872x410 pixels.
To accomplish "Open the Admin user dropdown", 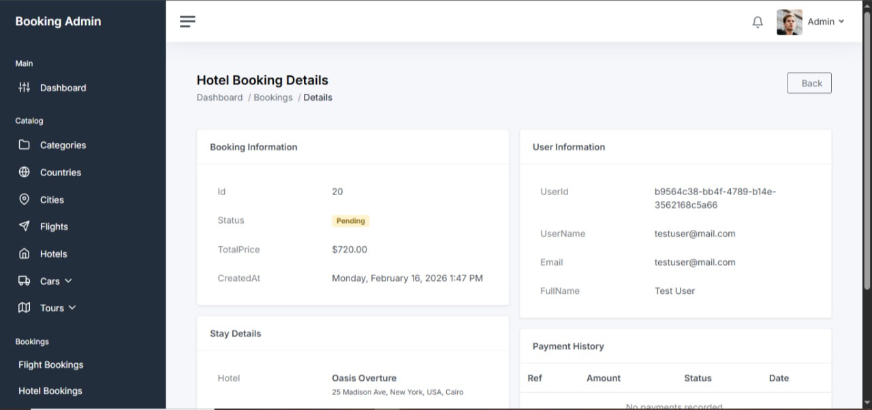I will 826,22.
